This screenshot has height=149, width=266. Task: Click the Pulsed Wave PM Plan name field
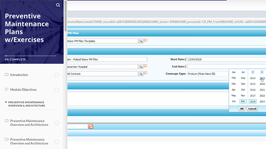(107, 60)
